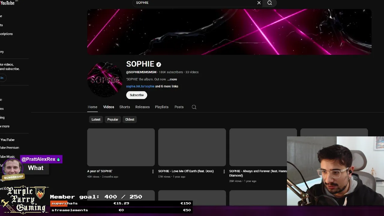Open the Love Me Off Earth thumbnail
384x216 pixels.
192,147
